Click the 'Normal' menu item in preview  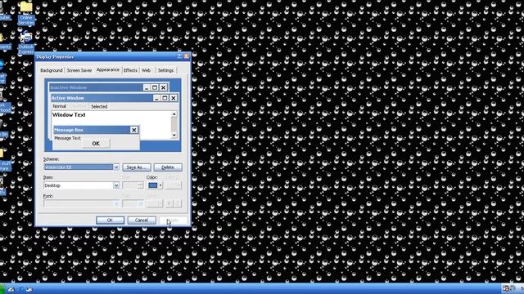click(x=60, y=106)
